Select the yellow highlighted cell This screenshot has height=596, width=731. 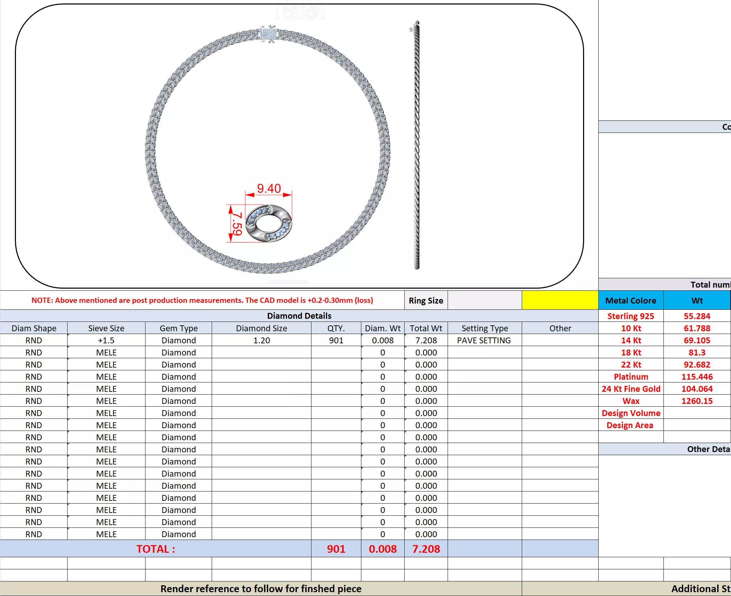[x=560, y=300]
